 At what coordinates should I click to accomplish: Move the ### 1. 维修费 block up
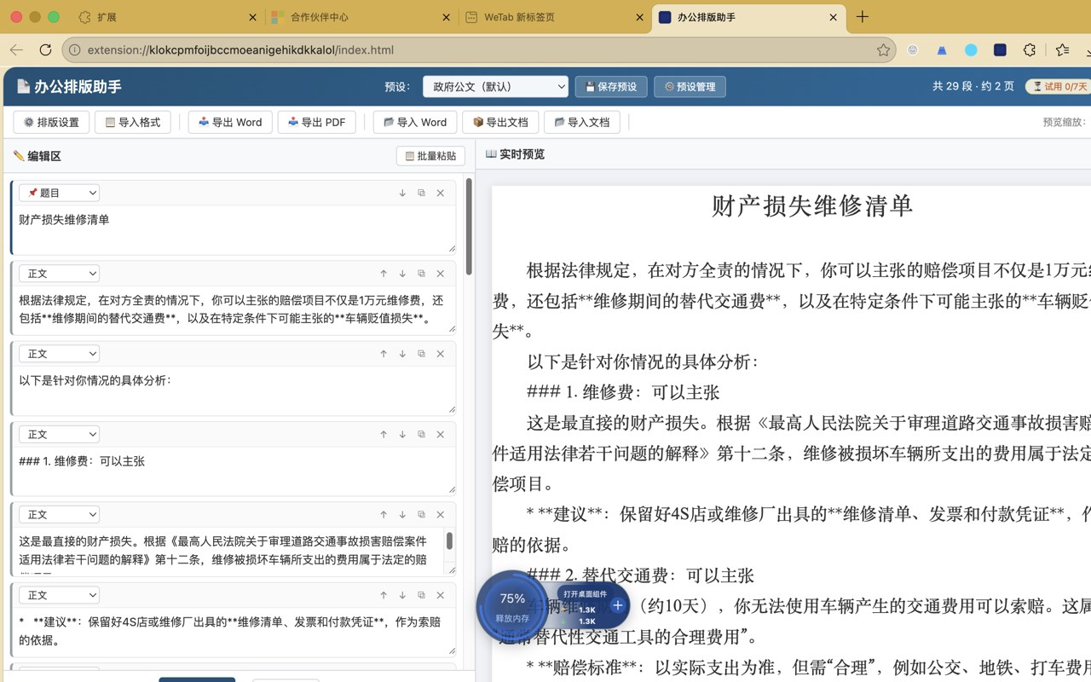click(x=384, y=434)
